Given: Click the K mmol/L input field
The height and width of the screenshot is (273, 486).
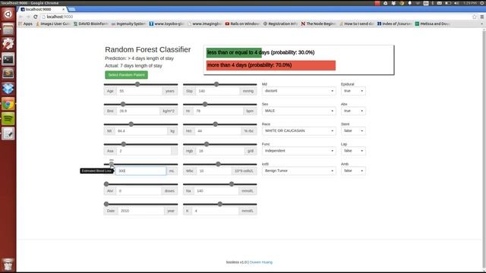Looking at the screenshot, I should pos(215,211).
